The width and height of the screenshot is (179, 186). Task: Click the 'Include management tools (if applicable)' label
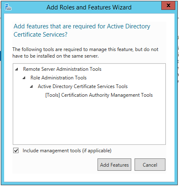pyautogui.click(x=67, y=151)
